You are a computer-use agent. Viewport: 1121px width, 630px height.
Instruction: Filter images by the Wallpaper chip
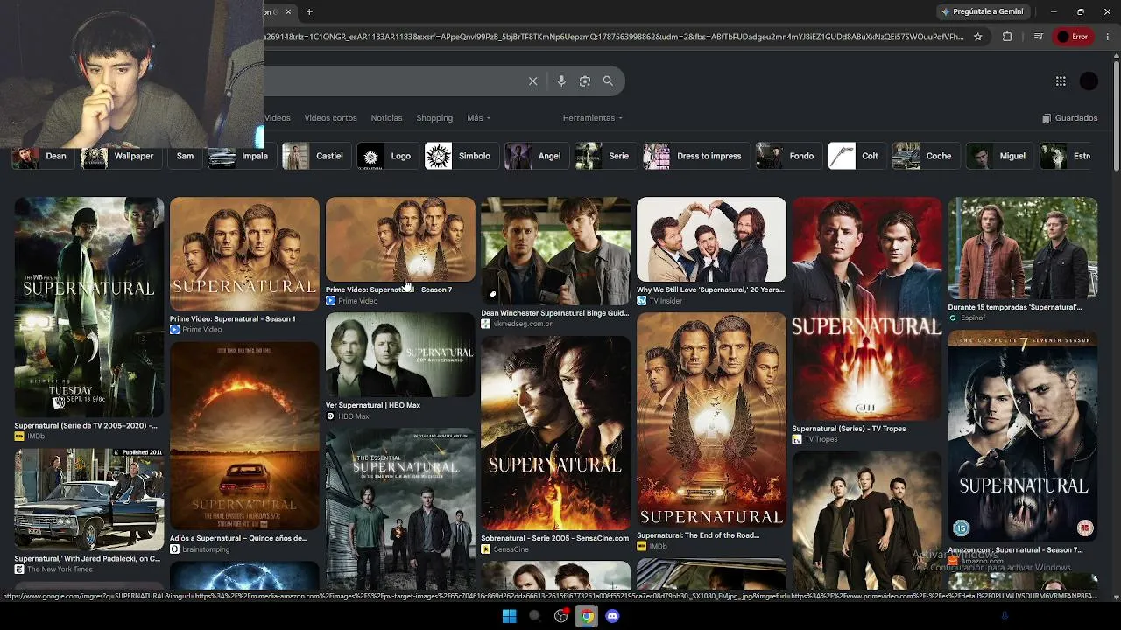click(x=119, y=157)
